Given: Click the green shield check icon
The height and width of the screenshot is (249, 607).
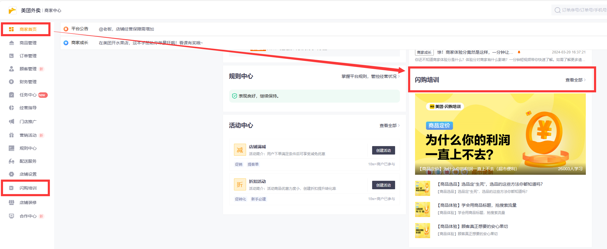Looking at the screenshot, I should pyautogui.click(x=234, y=96).
